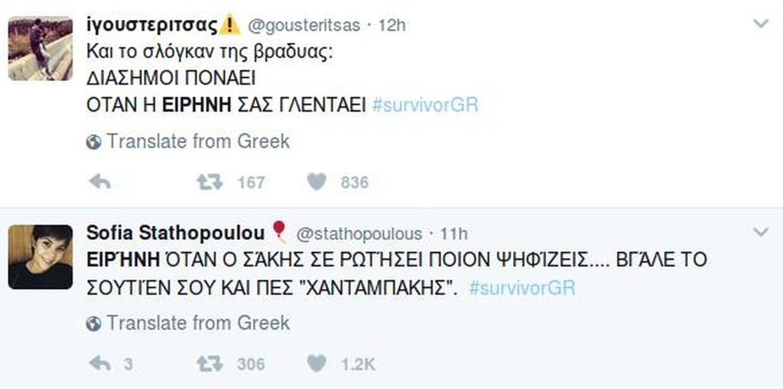783x389 pixels.
Task: Open #survivorGR hashtag in Sofia's tweet
Action: [x=521, y=288]
